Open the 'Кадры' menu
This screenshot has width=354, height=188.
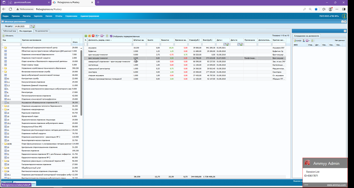point(6,16)
